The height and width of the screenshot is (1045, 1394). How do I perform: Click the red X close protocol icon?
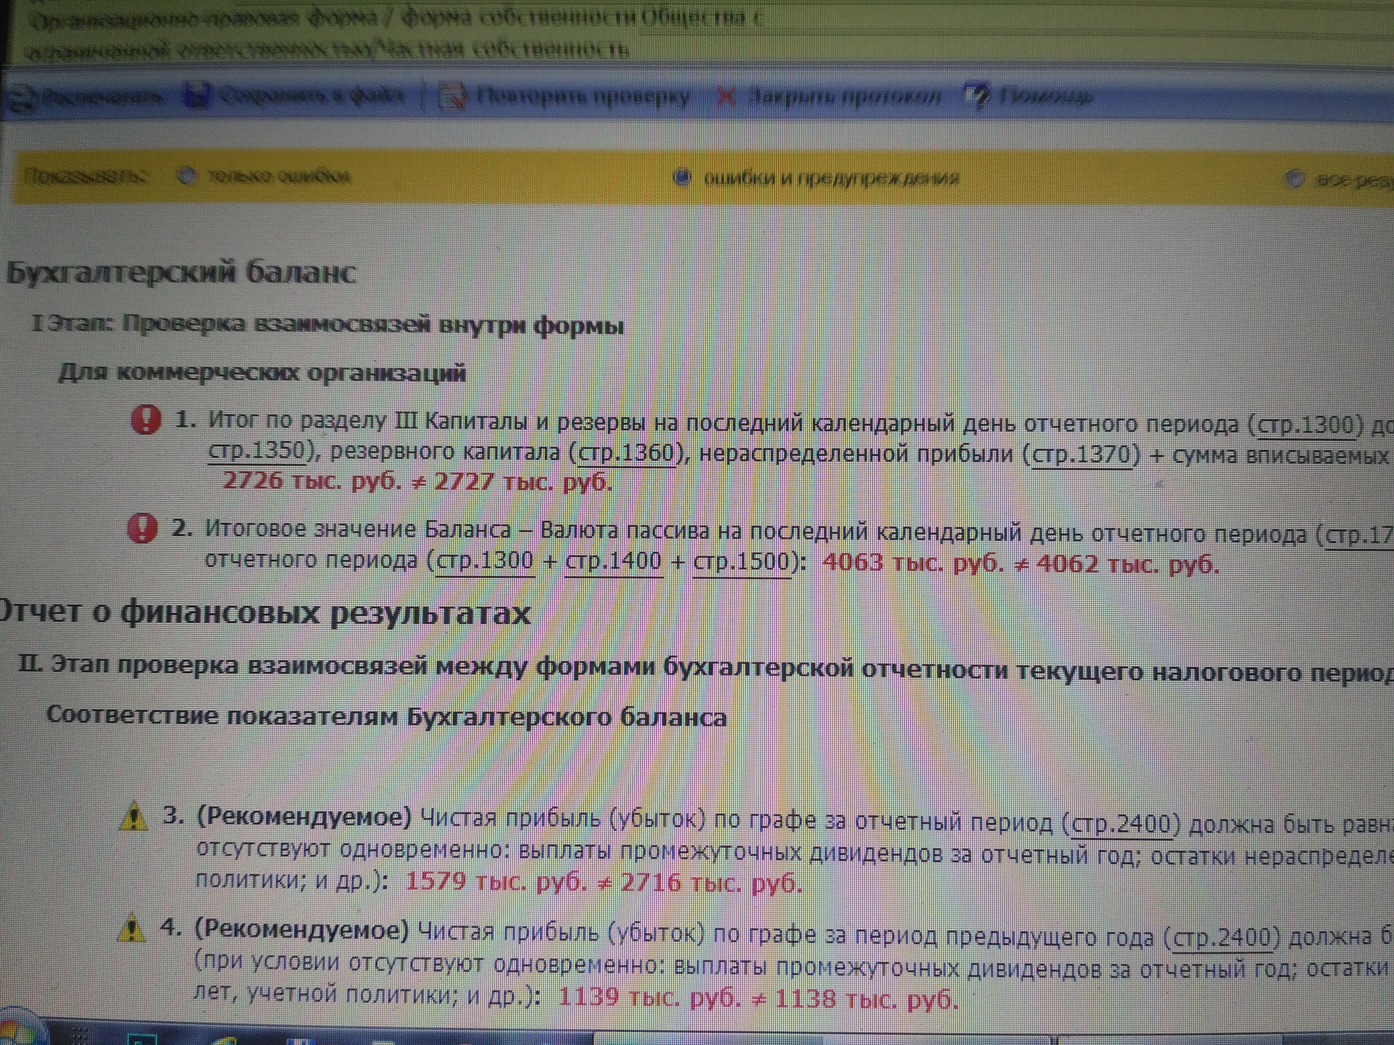click(726, 96)
